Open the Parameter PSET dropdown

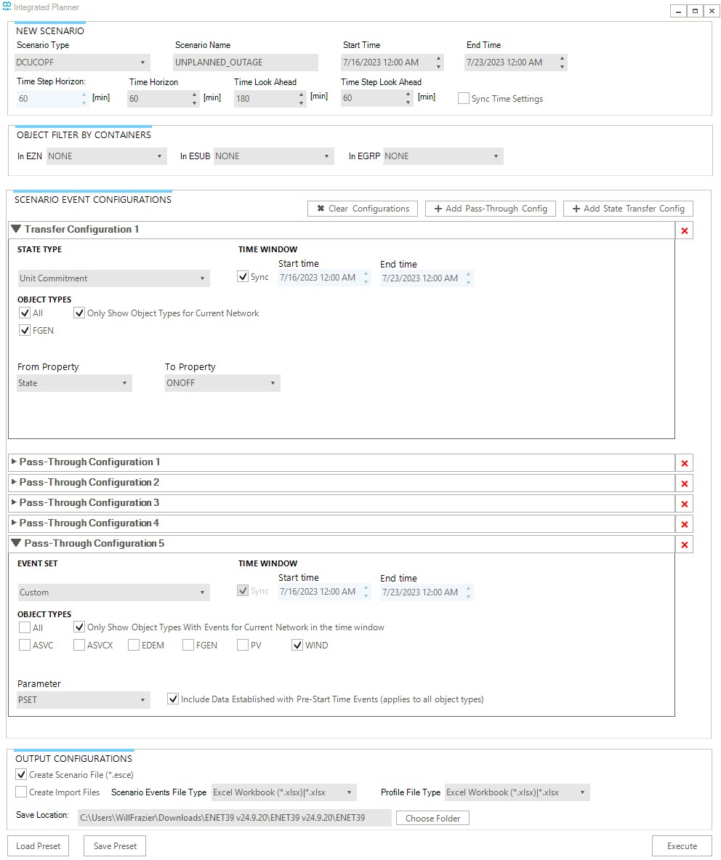click(83, 700)
